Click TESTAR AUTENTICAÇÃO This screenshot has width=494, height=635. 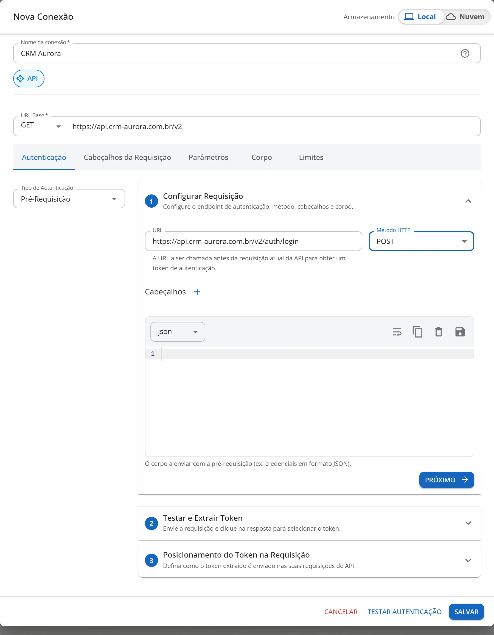[404, 612]
